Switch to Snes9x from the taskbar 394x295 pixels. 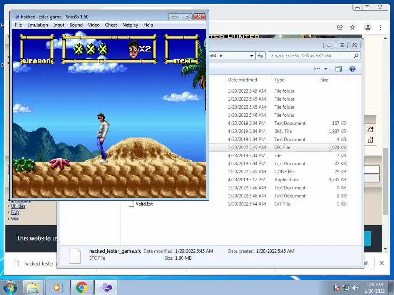tap(106, 287)
